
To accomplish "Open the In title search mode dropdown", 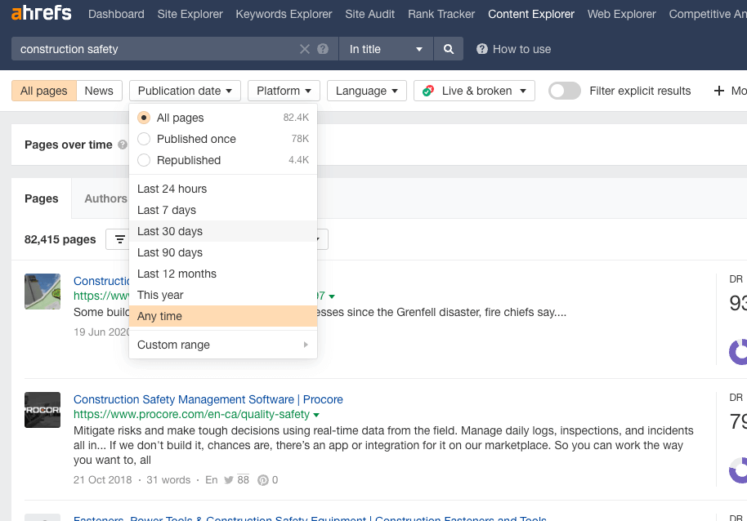I will click(x=386, y=49).
